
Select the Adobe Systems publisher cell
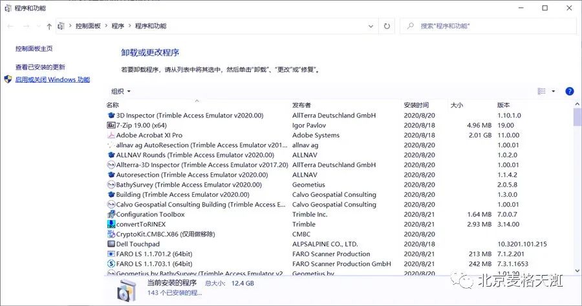tap(316, 135)
